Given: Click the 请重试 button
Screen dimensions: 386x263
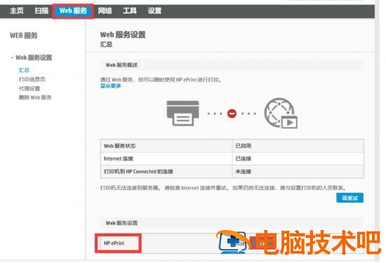Looking at the screenshot, I should pos(350,198).
